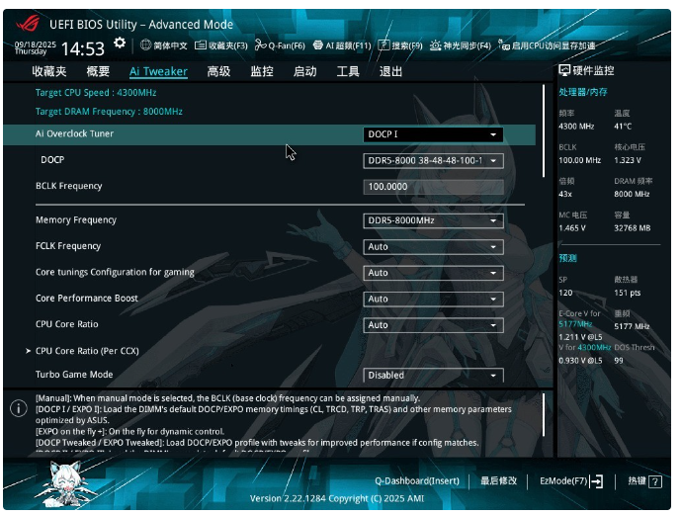Open CPU Core Ratio Auto dropdown
Image resolution: width=682 pixels, height=516 pixels.
[433, 325]
